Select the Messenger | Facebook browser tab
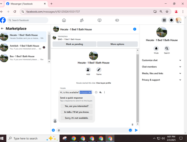The height and width of the screenshot is (142, 187). [26, 4]
